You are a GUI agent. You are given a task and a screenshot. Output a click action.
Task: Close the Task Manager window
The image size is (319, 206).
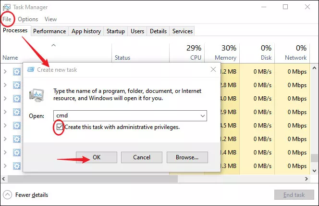pyautogui.click(x=307, y=7)
